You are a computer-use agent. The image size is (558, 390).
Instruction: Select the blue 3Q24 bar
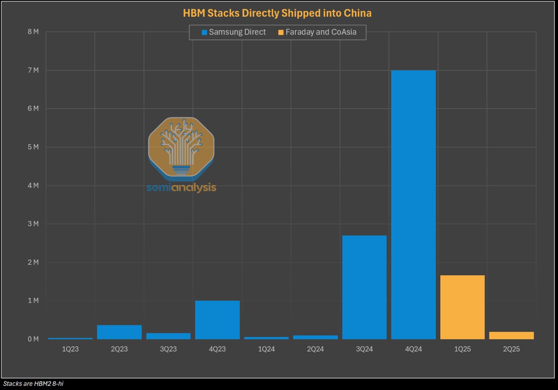point(364,287)
